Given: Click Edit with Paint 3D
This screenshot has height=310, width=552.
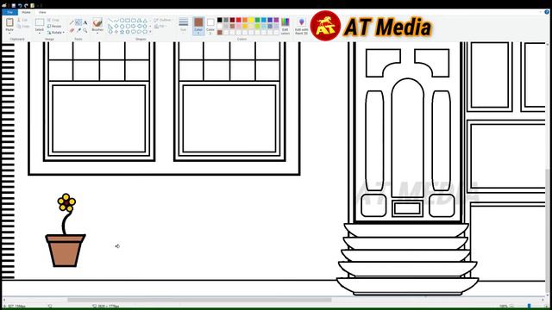Looking at the screenshot, I should [x=302, y=26].
